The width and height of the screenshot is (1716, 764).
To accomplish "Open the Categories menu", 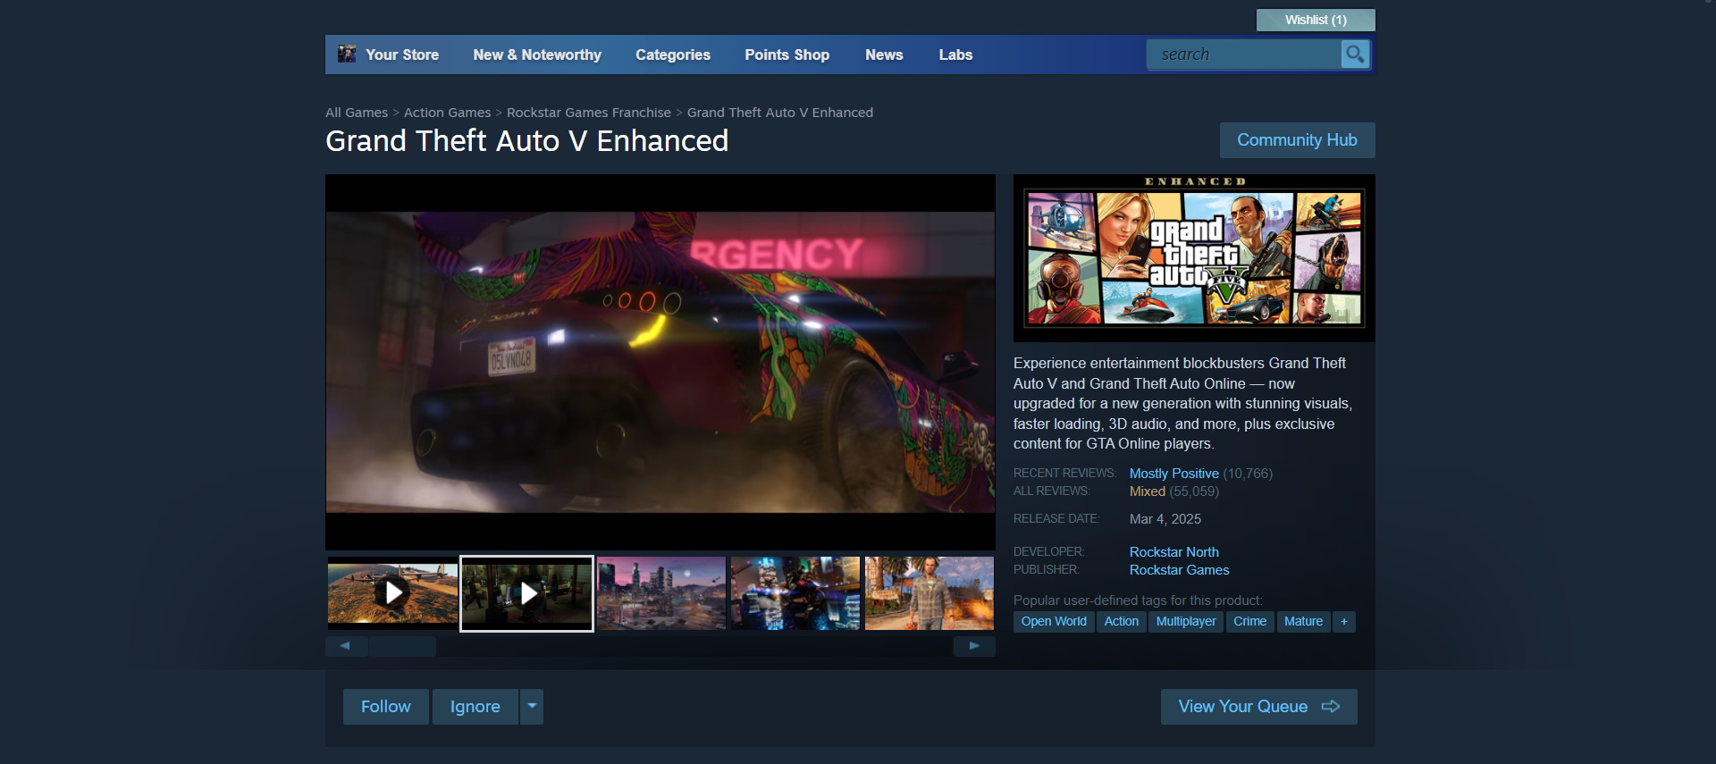I will pos(672,55).
